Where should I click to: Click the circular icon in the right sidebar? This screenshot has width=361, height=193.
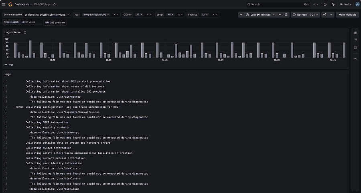355,48
